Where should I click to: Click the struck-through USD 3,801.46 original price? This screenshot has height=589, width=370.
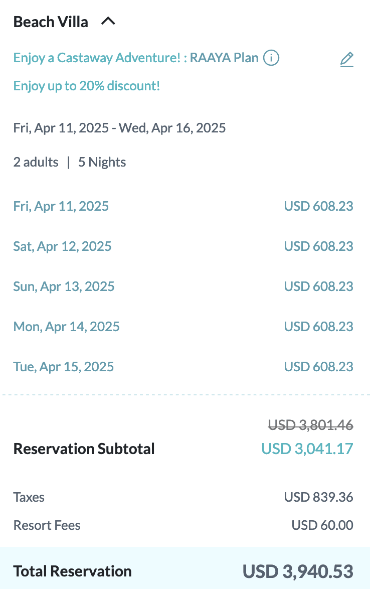(x=310, y=425)
